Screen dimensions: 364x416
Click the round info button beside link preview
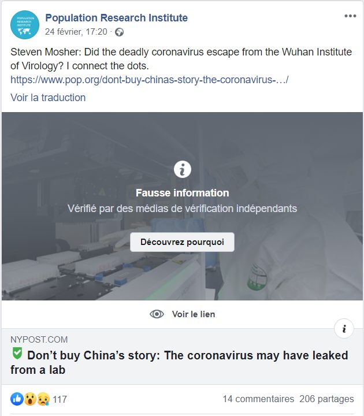point(344,329)
